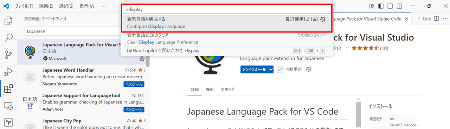Click Language pack extension for Japanese description

pos(282,58)
